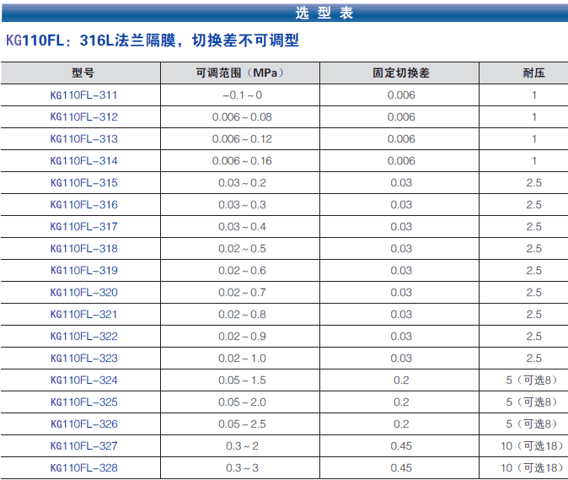Viewport: 568px width, 480px height.
Task: Select the 型号 column header
Action: pyautogui.click(x=83, y=73)
